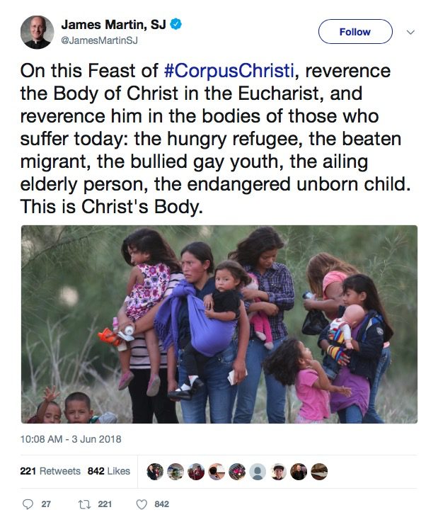Click the 842 count beside the heart icon

point(161,504)
